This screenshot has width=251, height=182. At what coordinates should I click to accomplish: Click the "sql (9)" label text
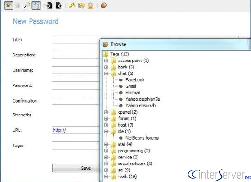pos(124,170)
